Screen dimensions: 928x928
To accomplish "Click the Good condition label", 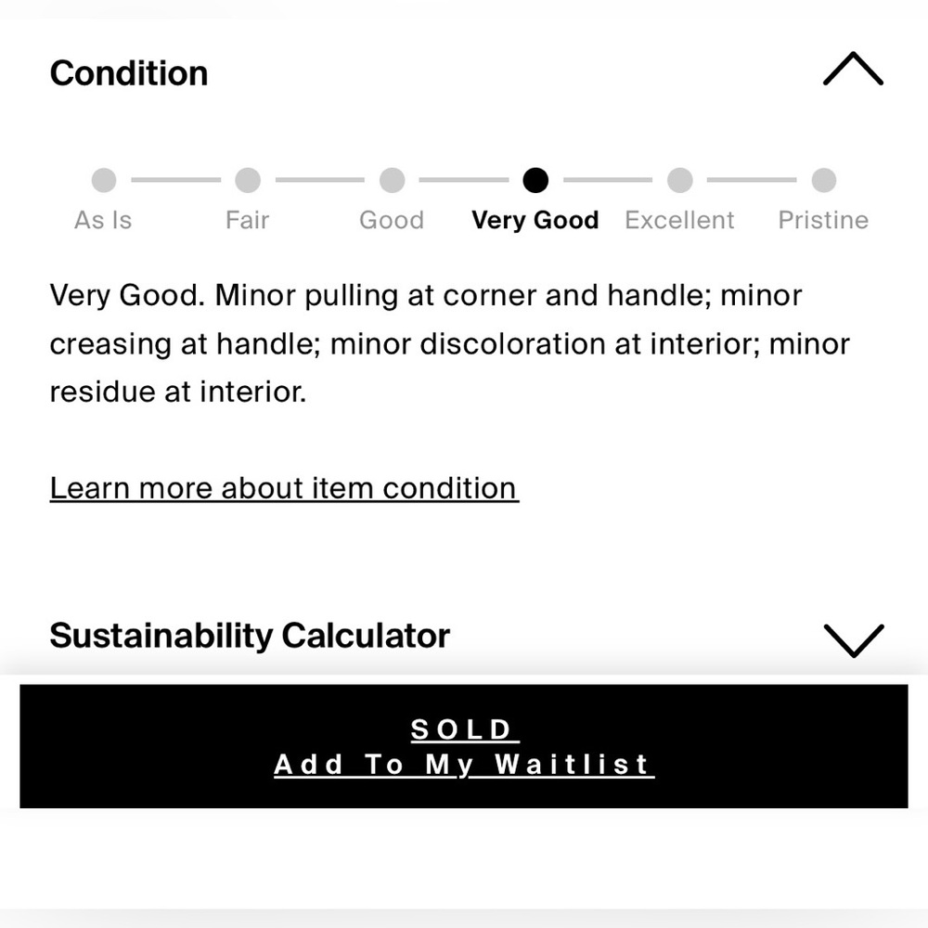I will tap(392, 220).
